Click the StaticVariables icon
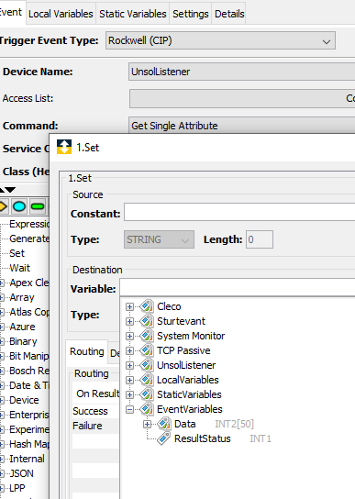Viewport: 355px width, 499px height. tap(147, 394)
